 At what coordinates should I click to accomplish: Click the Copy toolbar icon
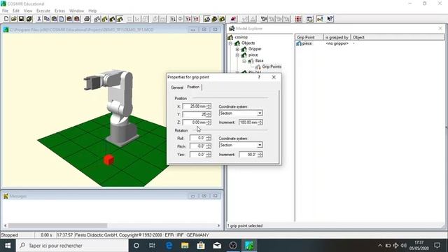click(x=47, y=19)
